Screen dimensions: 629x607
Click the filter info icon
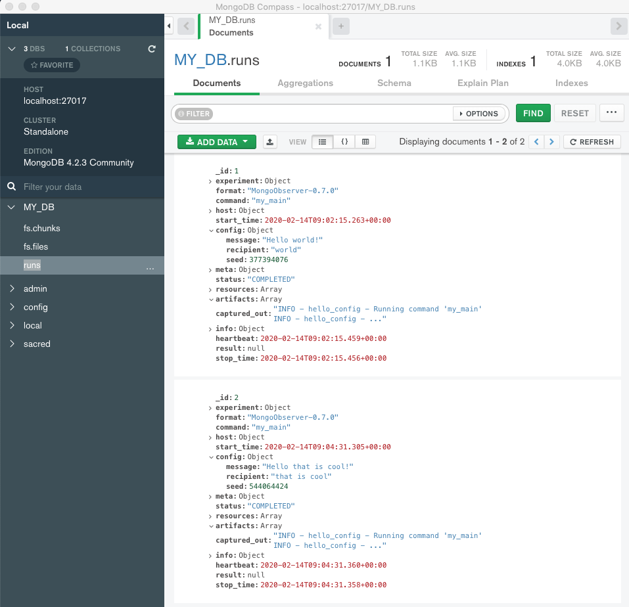(181, 114)
